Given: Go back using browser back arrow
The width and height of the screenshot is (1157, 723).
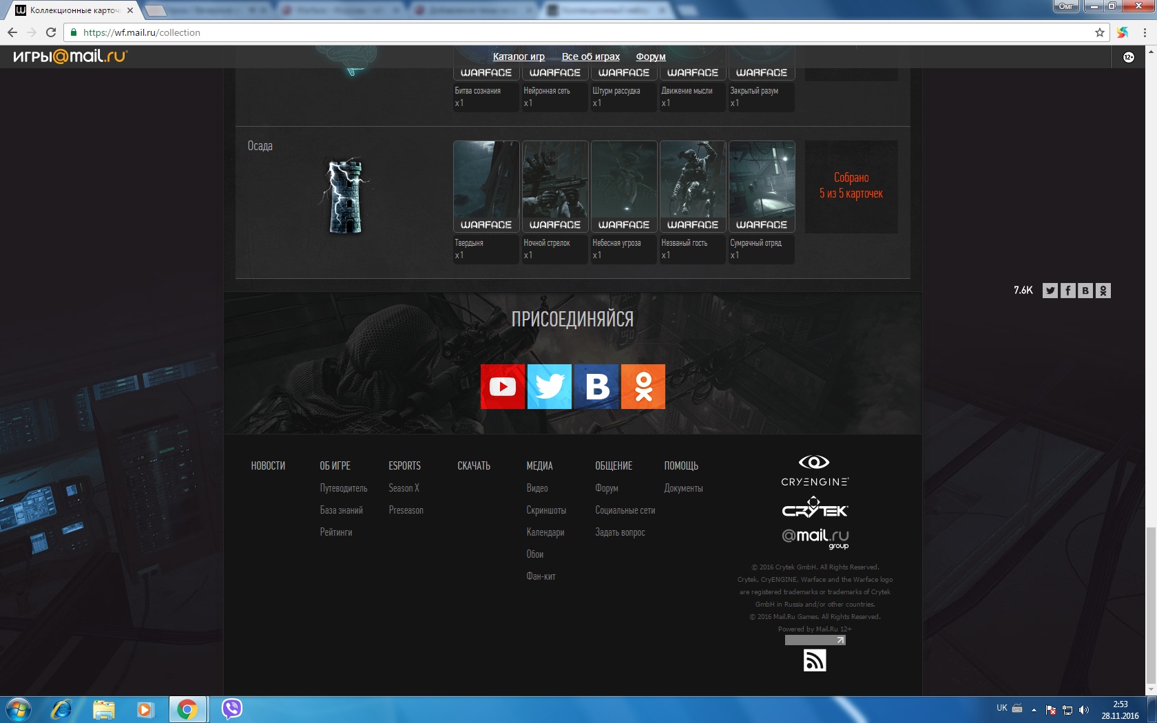Looking at the screenshot, I should [12, 32].
